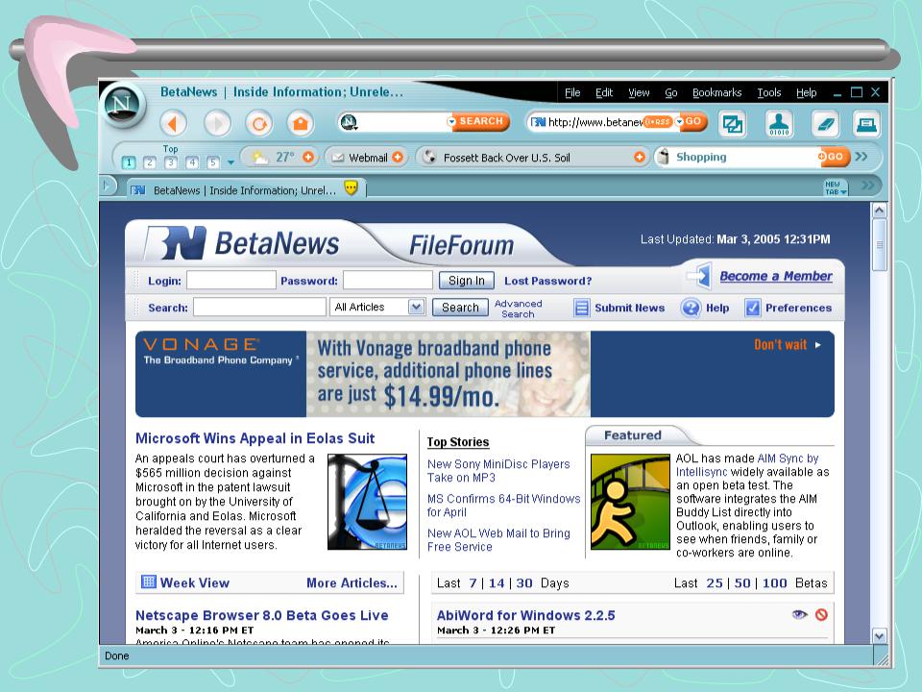Open the search engine dropdown arrow
922x692 pixels.
click(x=451, y=122)
